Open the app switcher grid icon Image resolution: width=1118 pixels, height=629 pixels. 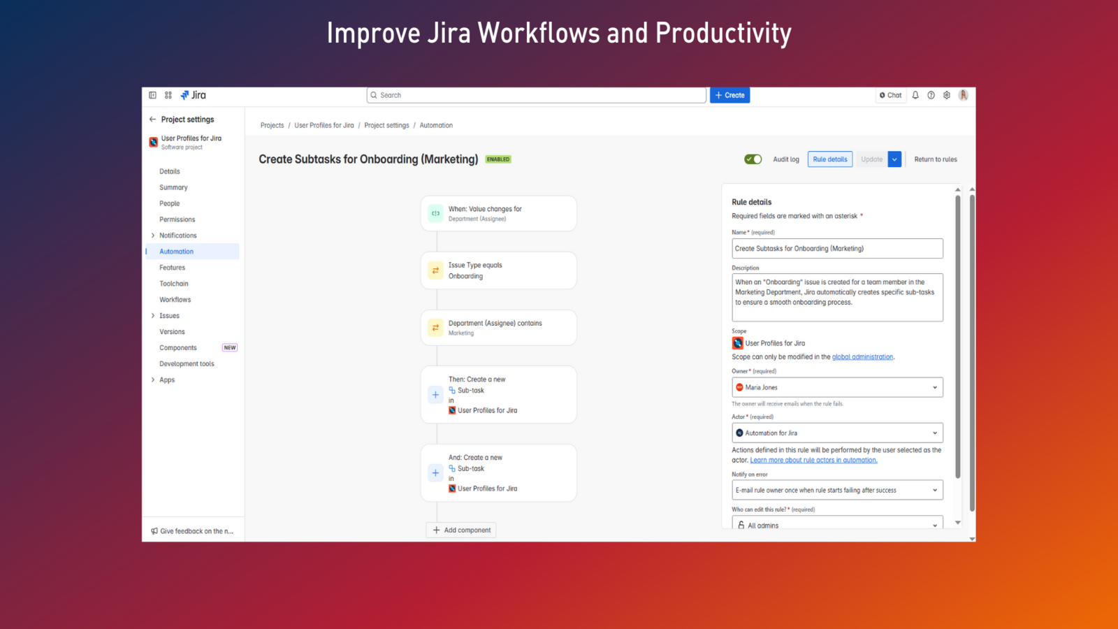(168, 95)
